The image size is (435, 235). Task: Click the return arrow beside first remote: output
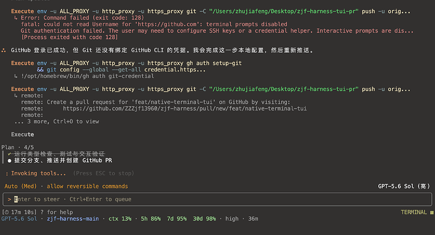(x=16, y=96)
